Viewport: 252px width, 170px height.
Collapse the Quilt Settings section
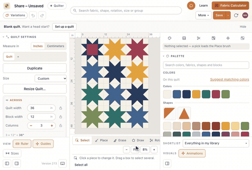coord(4,37)
